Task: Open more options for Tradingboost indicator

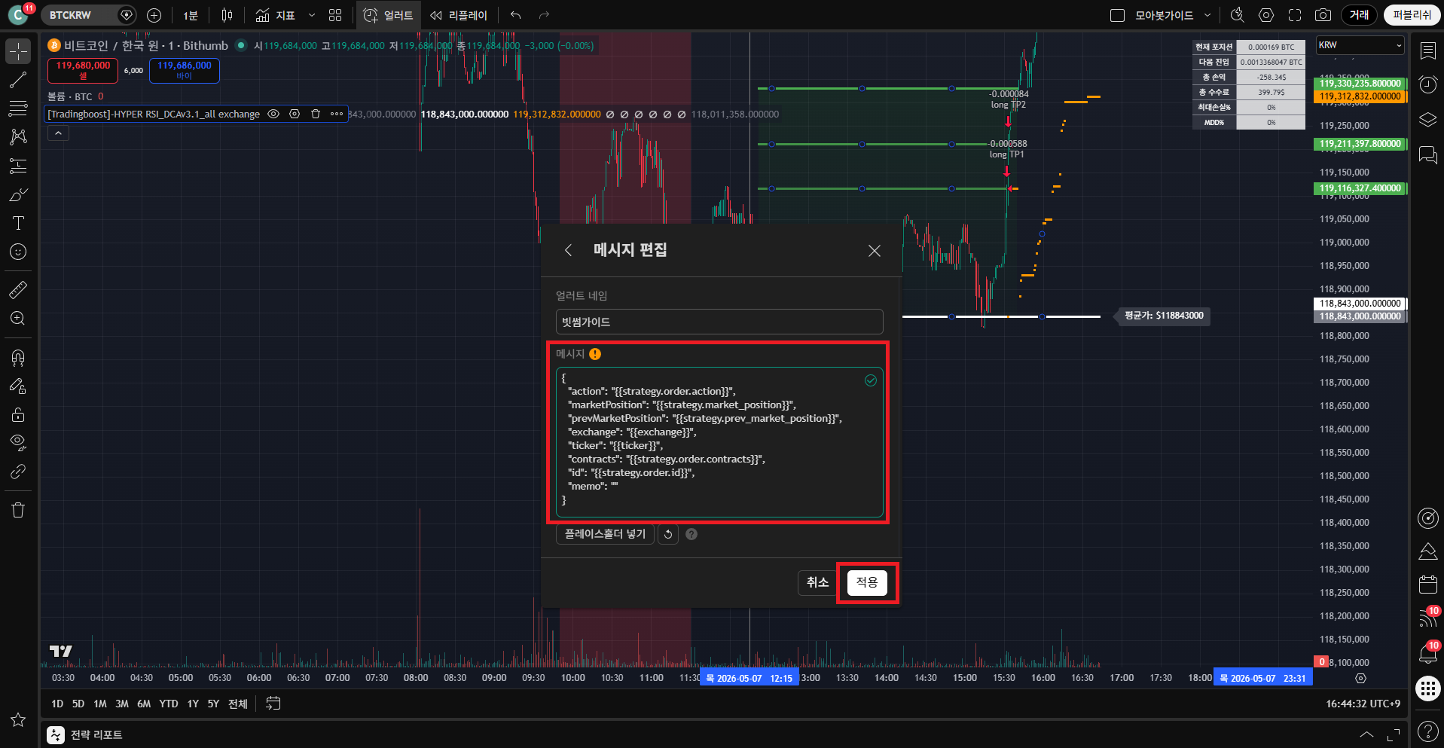Action: [x=337, y=114]
